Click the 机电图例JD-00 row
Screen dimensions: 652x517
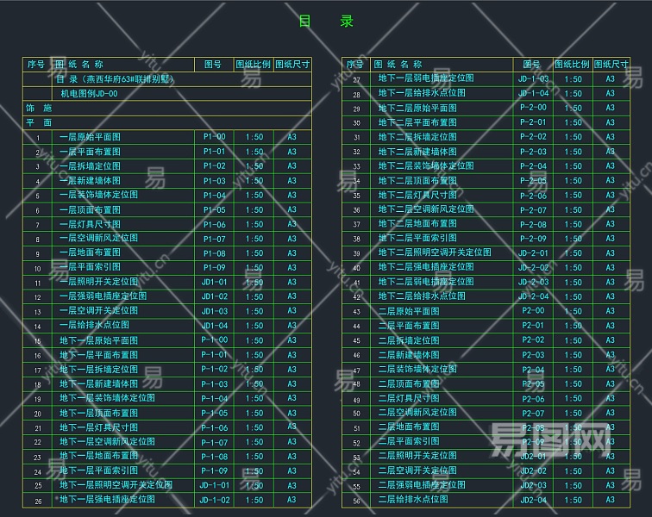click(x=166, y=94)
